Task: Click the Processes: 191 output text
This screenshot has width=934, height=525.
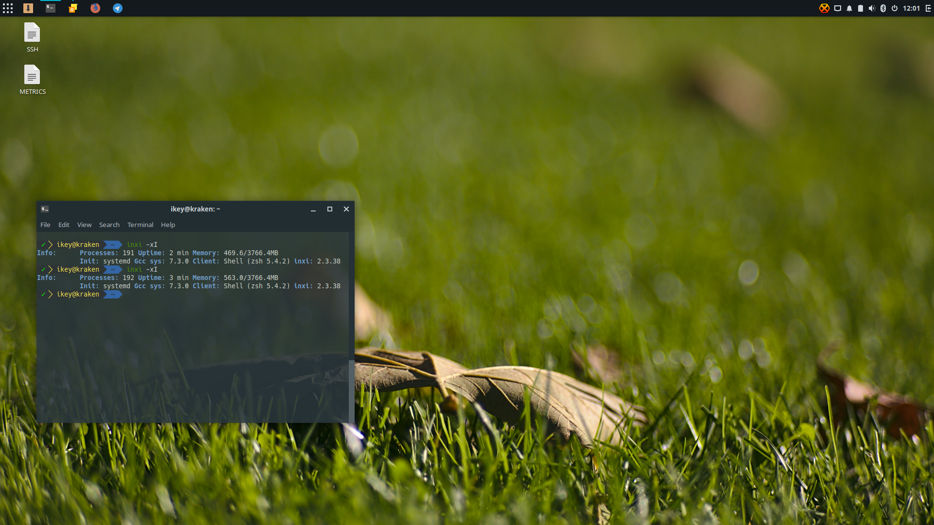Action: [107, 253]
